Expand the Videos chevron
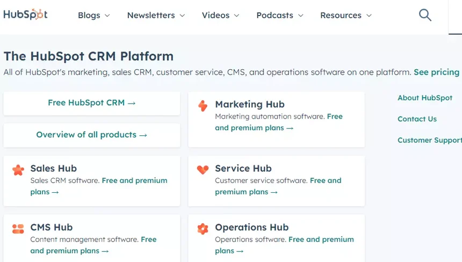The image size is (462, 262). click(x=236, y=16)
